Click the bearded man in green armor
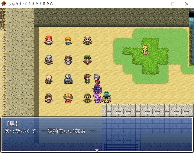The width and height of the screenshot is (194, 153). point(87,98)
